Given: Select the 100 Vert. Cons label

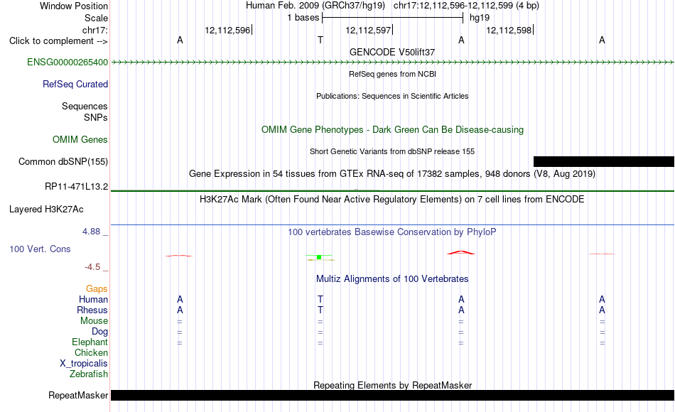Looking at the screenshot, I should pyautogui.click(x=40, y=249).
